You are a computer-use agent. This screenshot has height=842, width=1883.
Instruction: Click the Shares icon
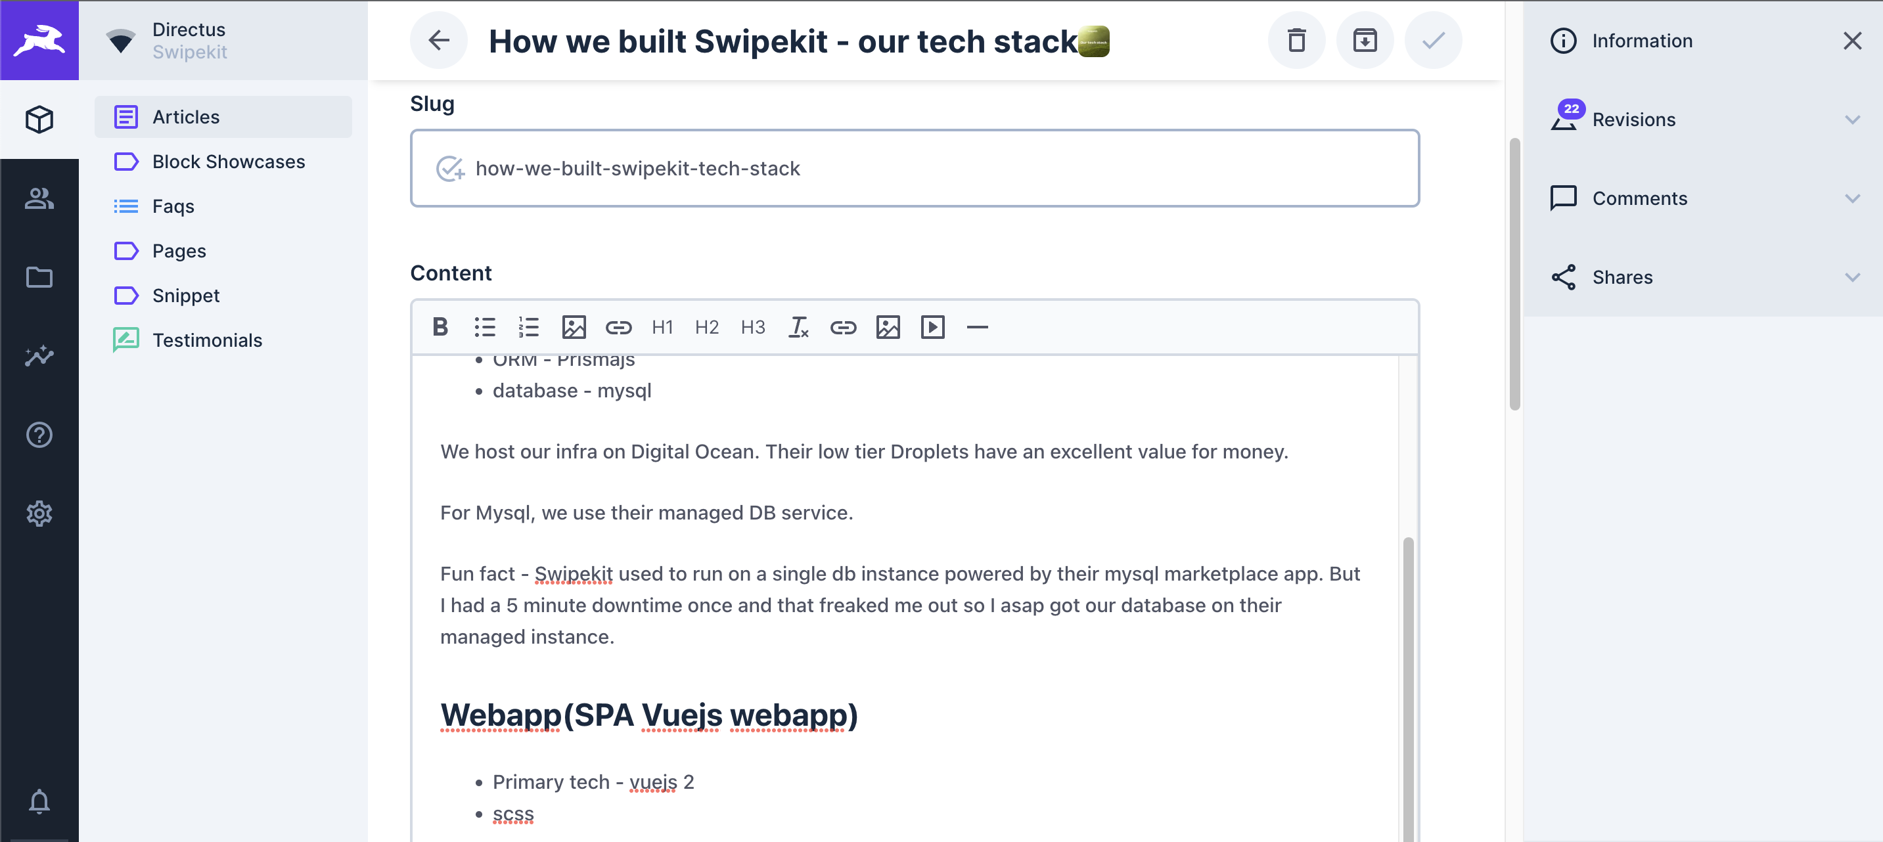(1563, 277)
